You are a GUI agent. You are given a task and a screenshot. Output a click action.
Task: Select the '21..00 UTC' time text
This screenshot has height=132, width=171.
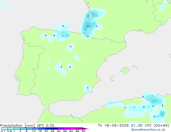[141, 126]
